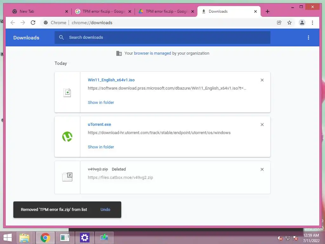Click the deleted v49vg2.zip file name
This screenshot has height=244, width=325.
98,169
